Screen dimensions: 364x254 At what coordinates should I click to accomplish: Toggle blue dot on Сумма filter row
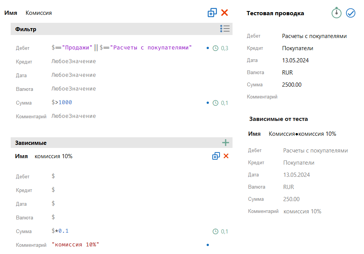(x=208, y=103)
